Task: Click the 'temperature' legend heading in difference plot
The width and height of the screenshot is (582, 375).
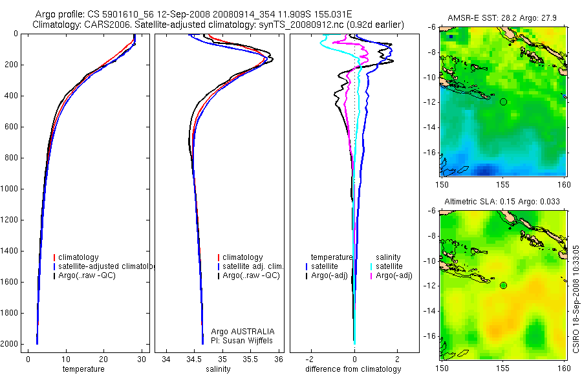Action: (332, 257)
